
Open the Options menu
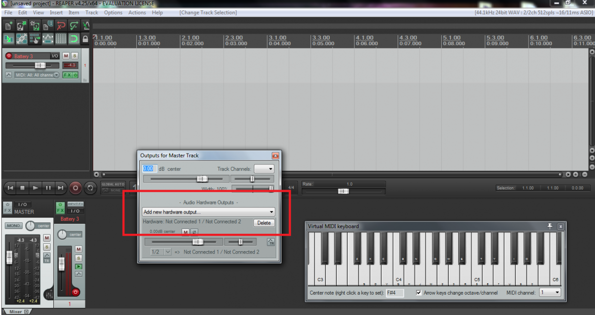(x=113, y=12)
